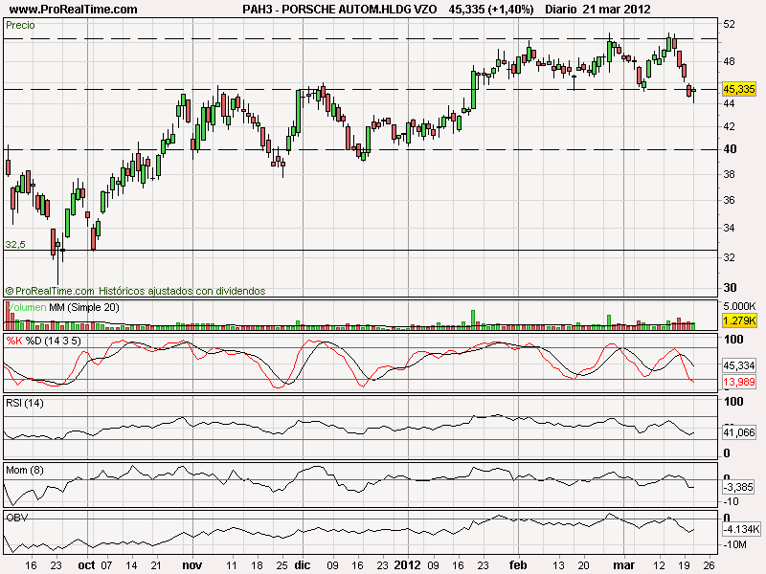The image size is (766, 574).
Task: Select the Volumen MM (Simple 20) label
Action: click(62, 307)
